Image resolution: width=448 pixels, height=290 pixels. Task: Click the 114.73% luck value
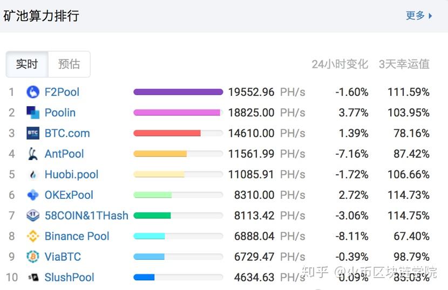(409, 195)
